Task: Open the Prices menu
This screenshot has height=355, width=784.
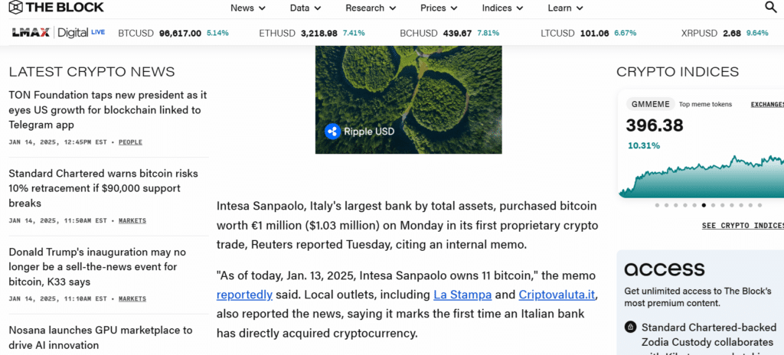Action: point(439,8)
